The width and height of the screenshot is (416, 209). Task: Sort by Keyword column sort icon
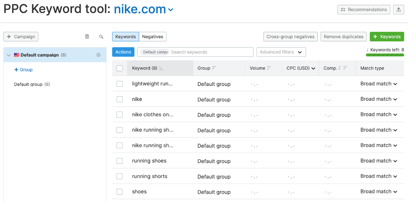point(161,68)
